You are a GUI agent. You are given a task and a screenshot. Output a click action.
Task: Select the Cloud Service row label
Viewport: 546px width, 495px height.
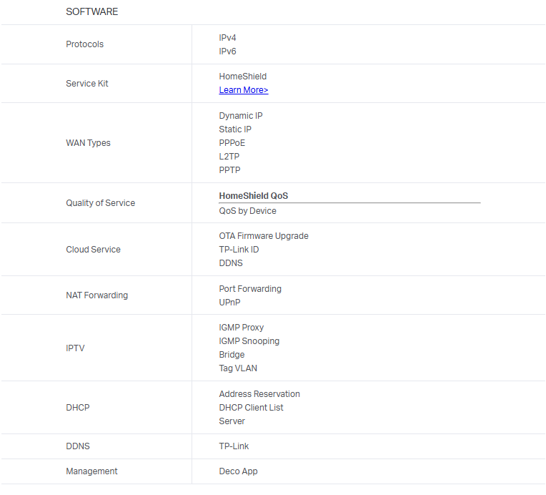pos(93,250)
